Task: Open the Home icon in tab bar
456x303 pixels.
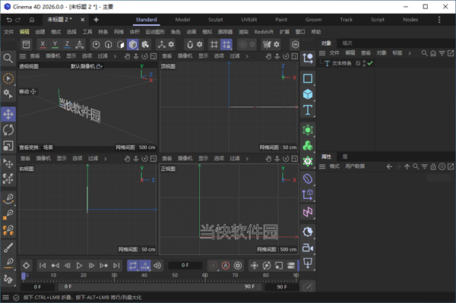Action: click(32, 20)
